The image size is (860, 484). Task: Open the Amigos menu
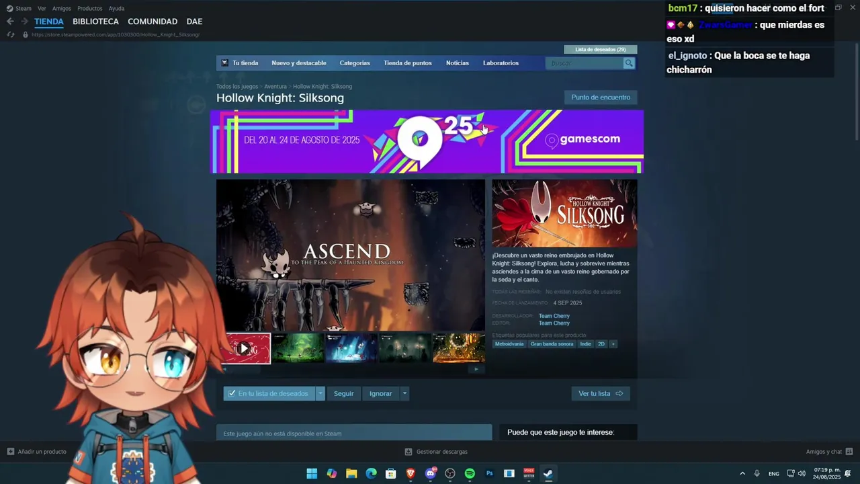(x=62, y=9)
